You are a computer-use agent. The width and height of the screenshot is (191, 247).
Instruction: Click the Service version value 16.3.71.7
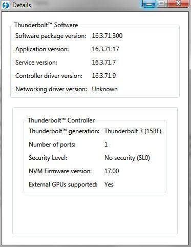click(104, 63)
